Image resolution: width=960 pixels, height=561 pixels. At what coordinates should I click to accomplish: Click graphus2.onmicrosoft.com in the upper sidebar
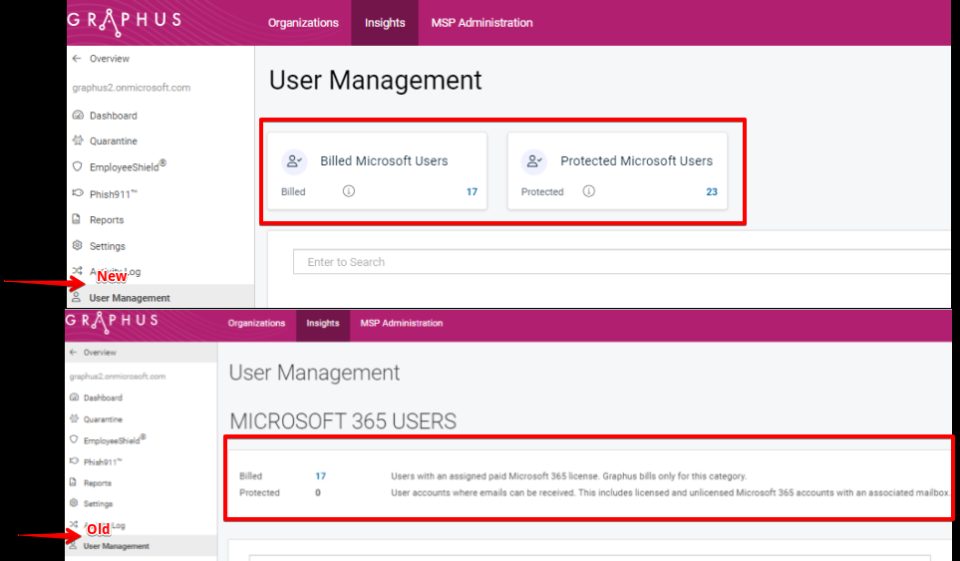click(131, 88)
